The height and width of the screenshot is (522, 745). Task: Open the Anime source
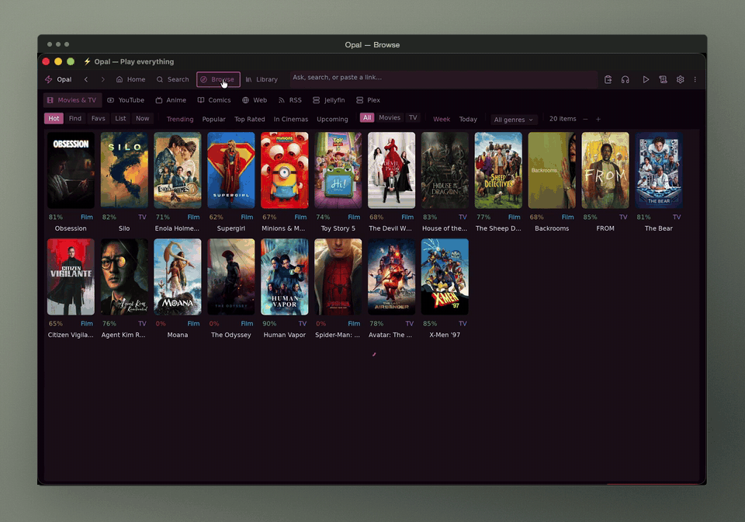[x=171, y=100]
